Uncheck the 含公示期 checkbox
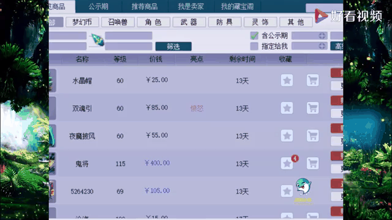392x220 pixels. pos(254,35)
